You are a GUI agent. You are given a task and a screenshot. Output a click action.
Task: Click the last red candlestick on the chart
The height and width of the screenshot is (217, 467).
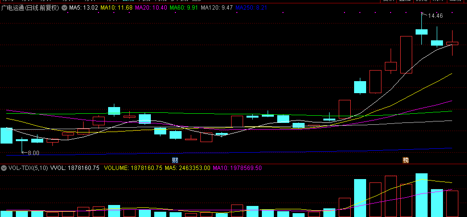tap(452, 44)
